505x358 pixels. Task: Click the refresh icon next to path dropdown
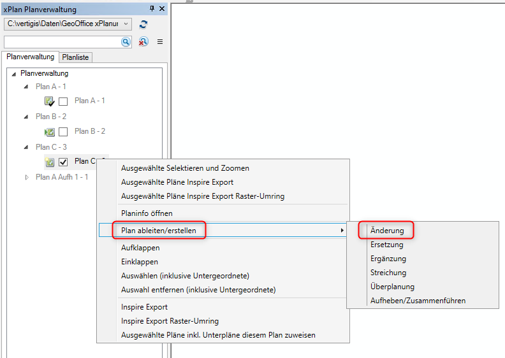143,24
